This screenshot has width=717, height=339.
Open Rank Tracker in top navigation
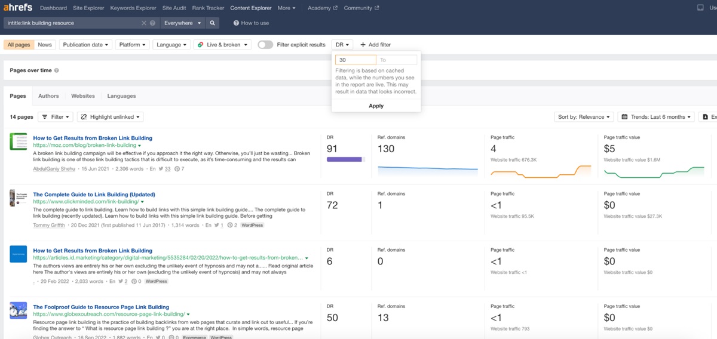[208, 8]
